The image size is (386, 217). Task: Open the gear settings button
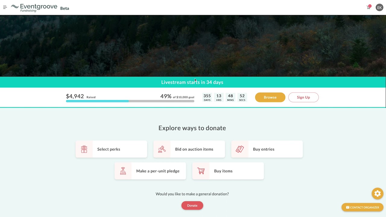pyautogui.click(x=378, y=193)
